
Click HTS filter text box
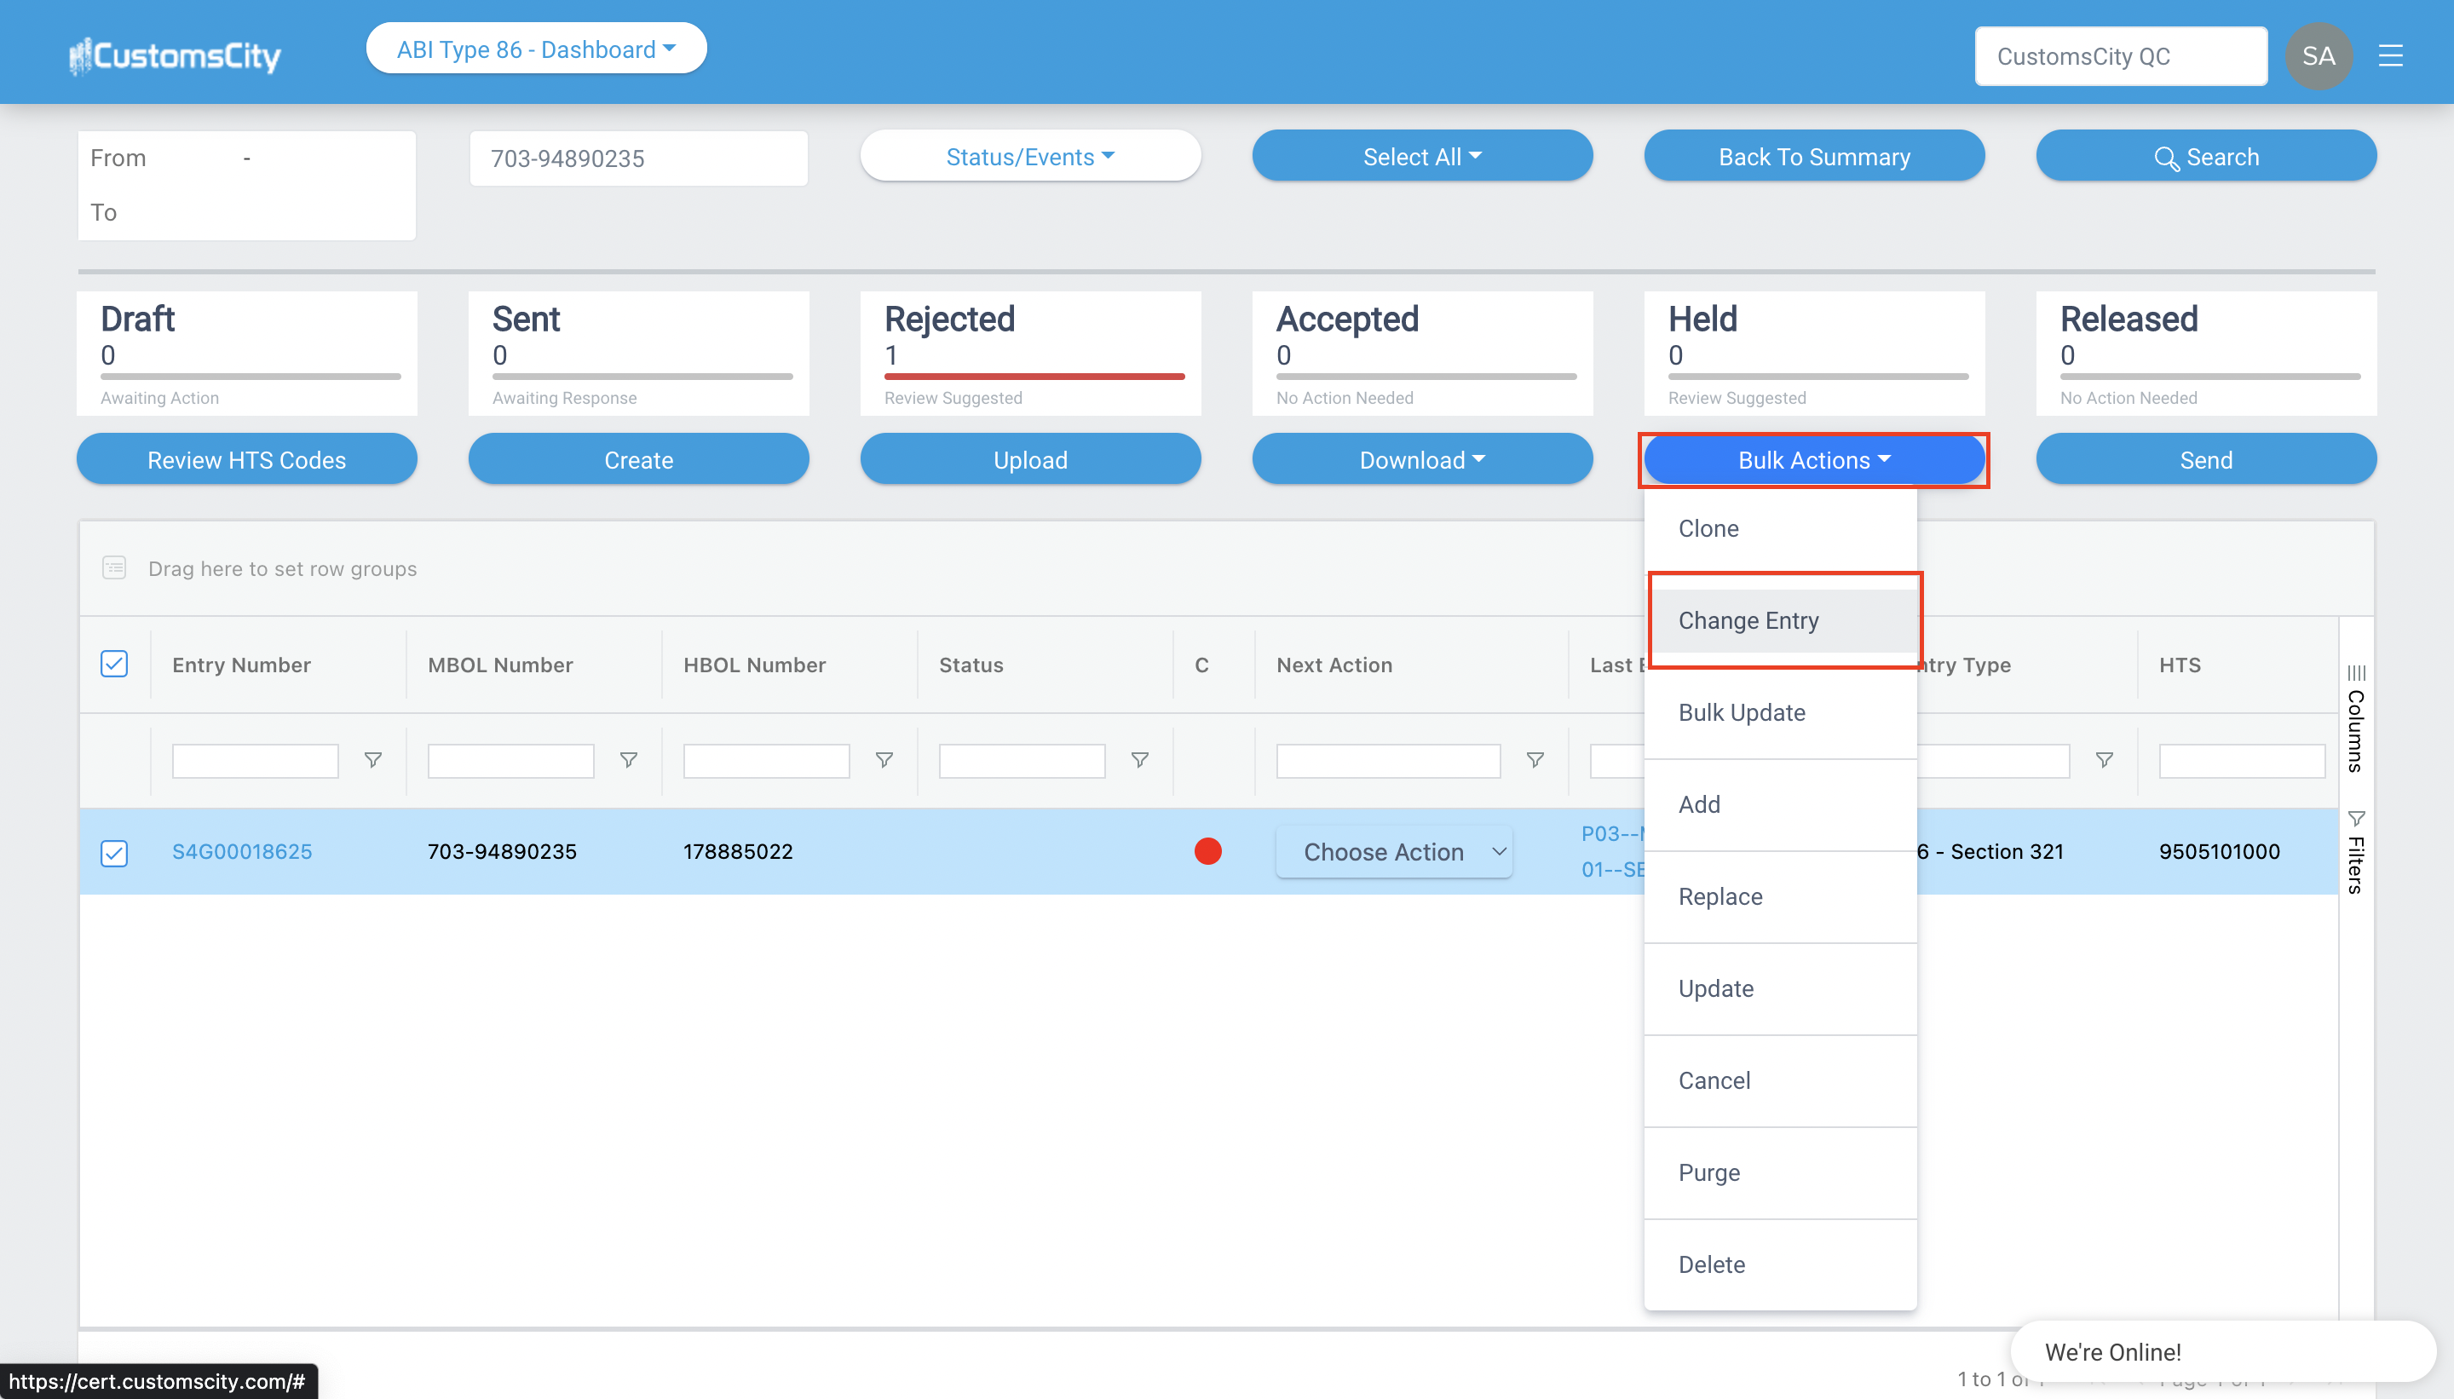(x=2242, y=760)
